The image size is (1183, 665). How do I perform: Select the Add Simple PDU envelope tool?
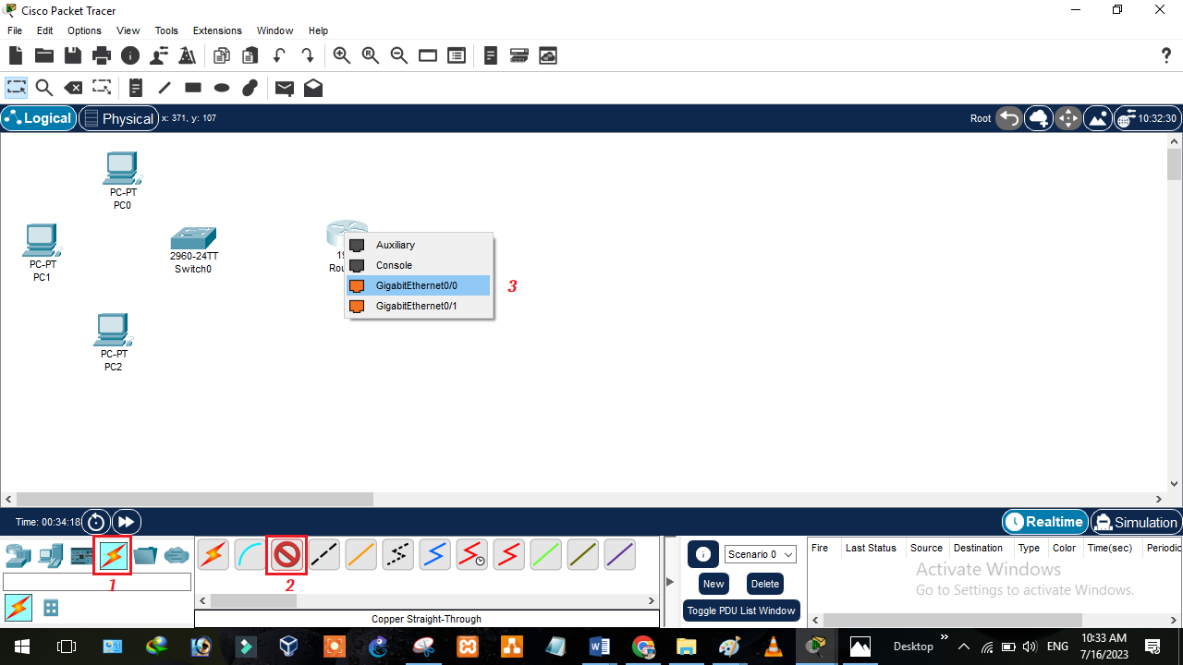pyautogui.click(x=284, y=88)
